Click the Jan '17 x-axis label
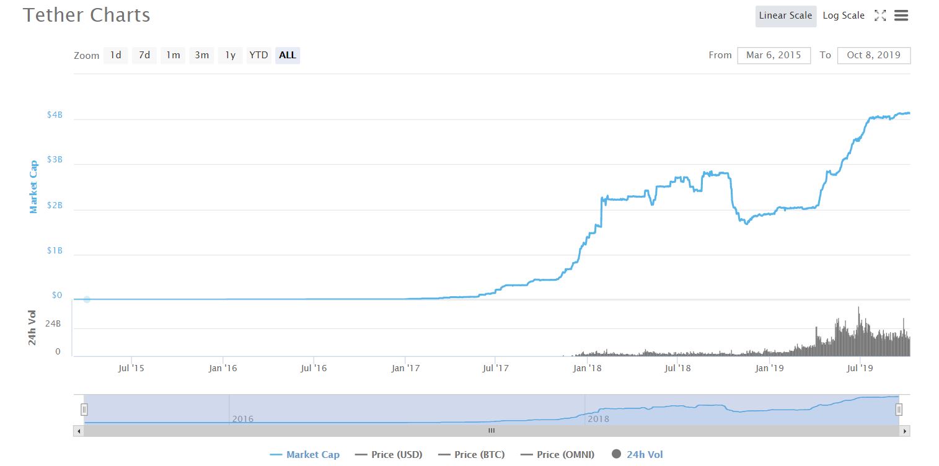Image resolution: width=939 pixels, height=466 pixels. tap(405, 368)
